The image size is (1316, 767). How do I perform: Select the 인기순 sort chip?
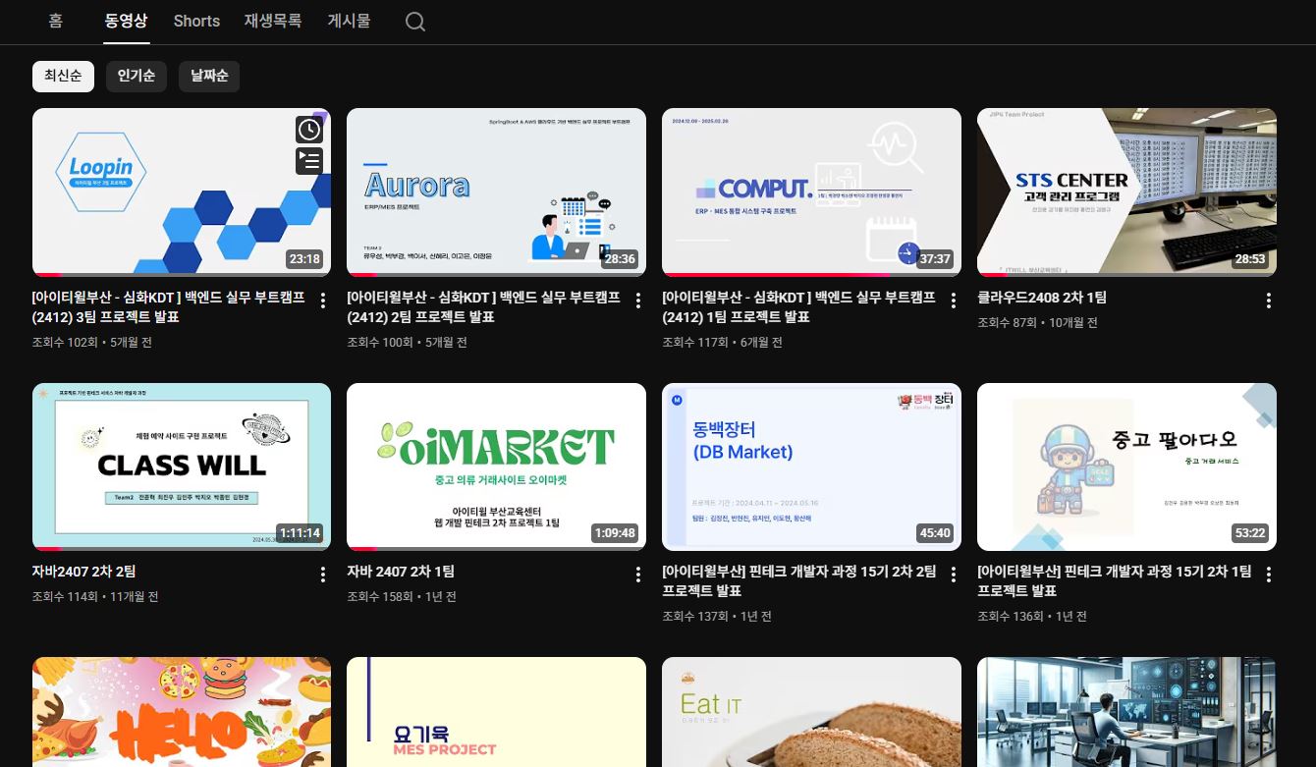click(x=137, y=76)
